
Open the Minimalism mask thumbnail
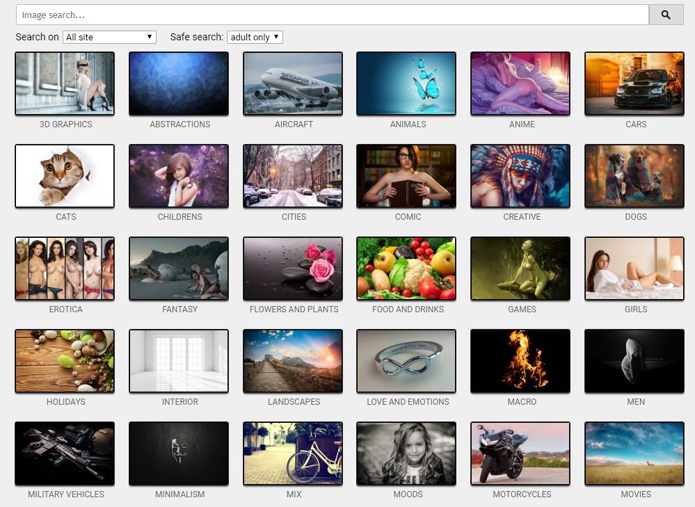point(179,453)
